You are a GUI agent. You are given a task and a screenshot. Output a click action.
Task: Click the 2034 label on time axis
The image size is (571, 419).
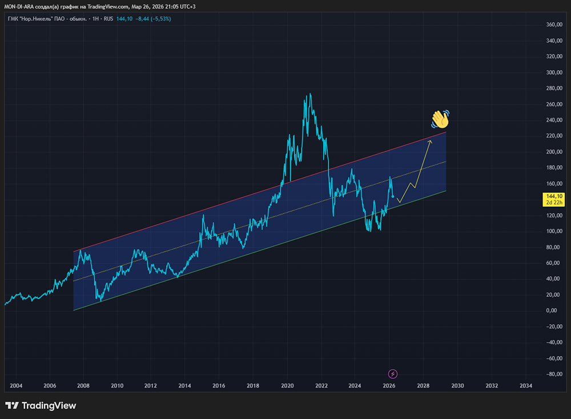(526, 386)
